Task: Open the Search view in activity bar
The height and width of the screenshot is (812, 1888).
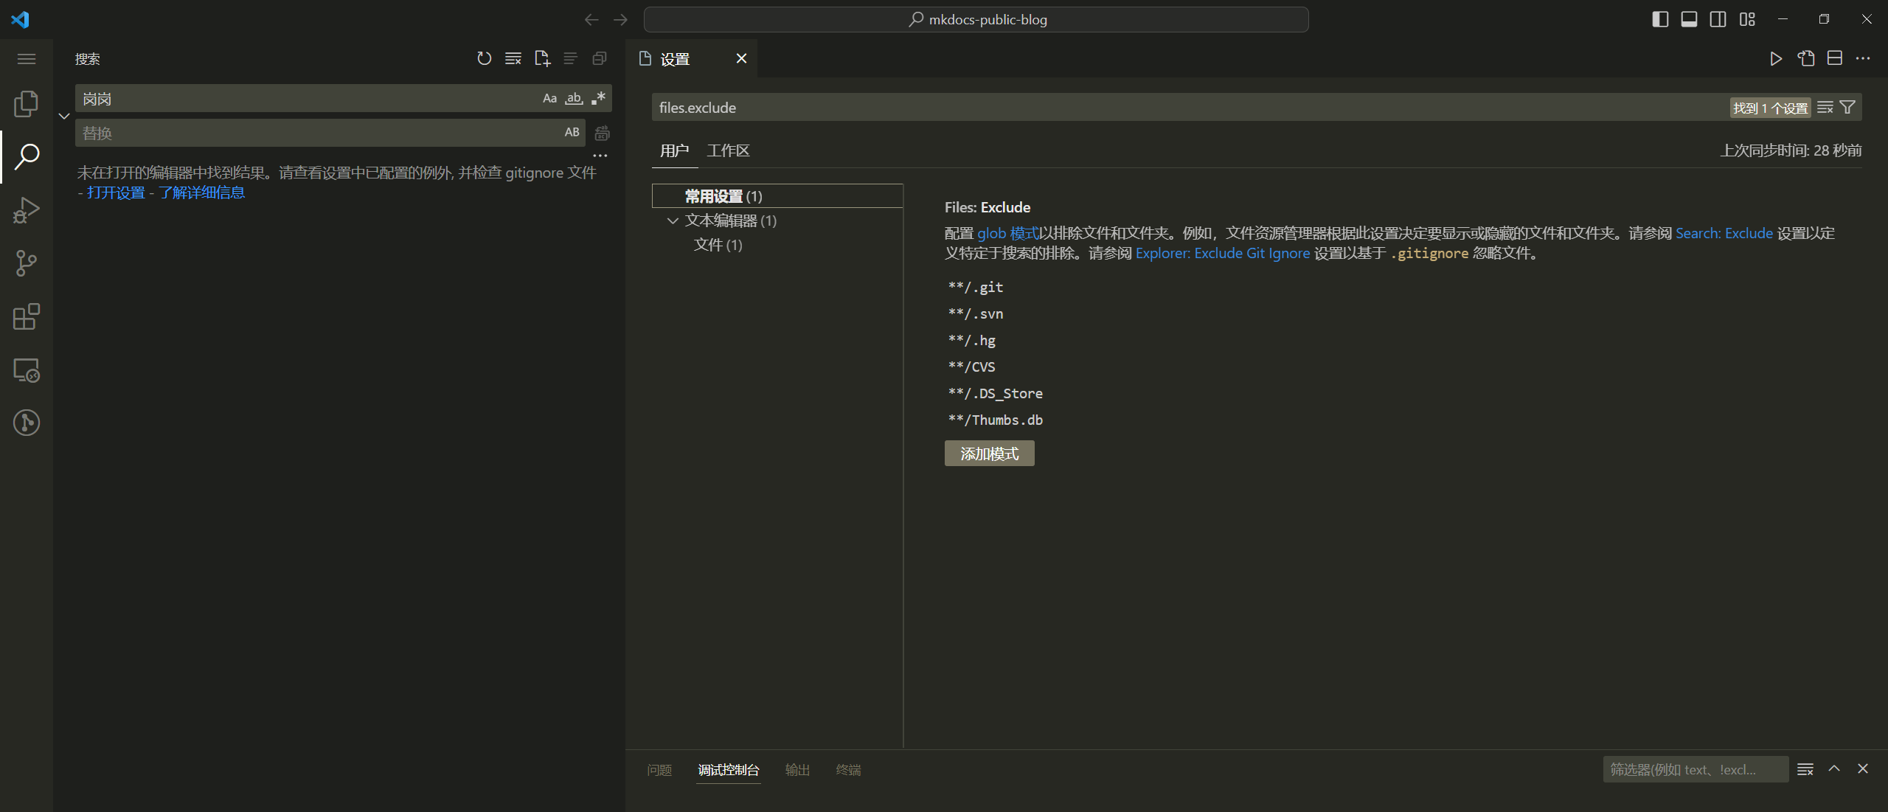Action: [27, 156]
